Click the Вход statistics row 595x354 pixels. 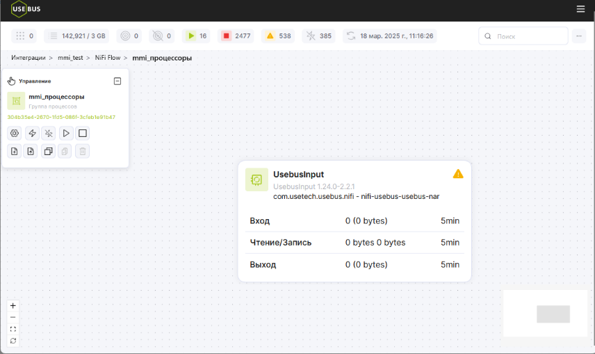coord(354,220)
